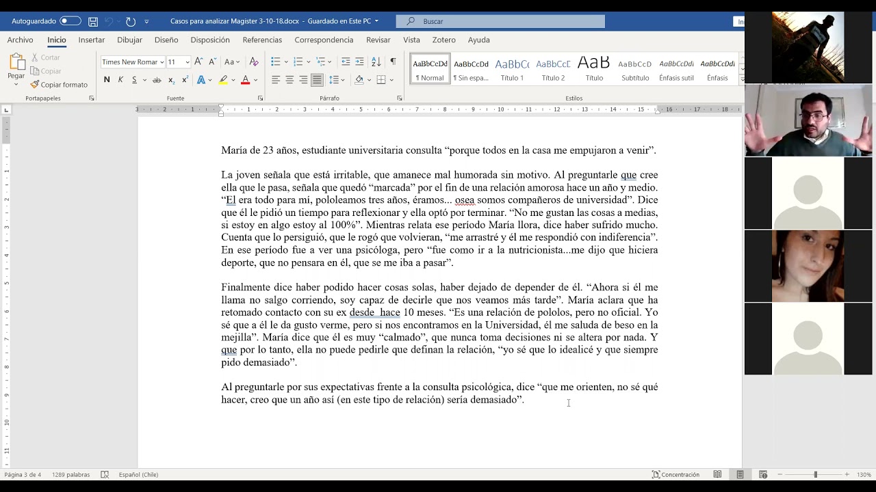The width and height of the screenshot is (876, 492).
Task: Click the text effects A icon
Action: point(201,80)
